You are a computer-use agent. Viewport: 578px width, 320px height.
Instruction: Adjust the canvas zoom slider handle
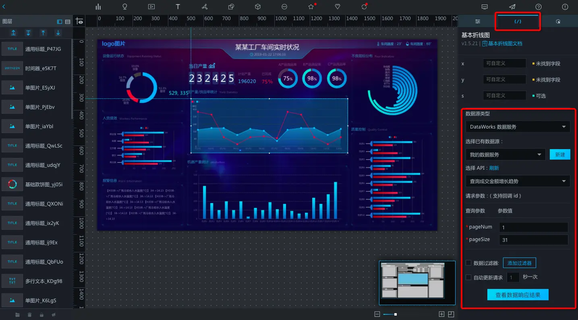click(396, 314)
